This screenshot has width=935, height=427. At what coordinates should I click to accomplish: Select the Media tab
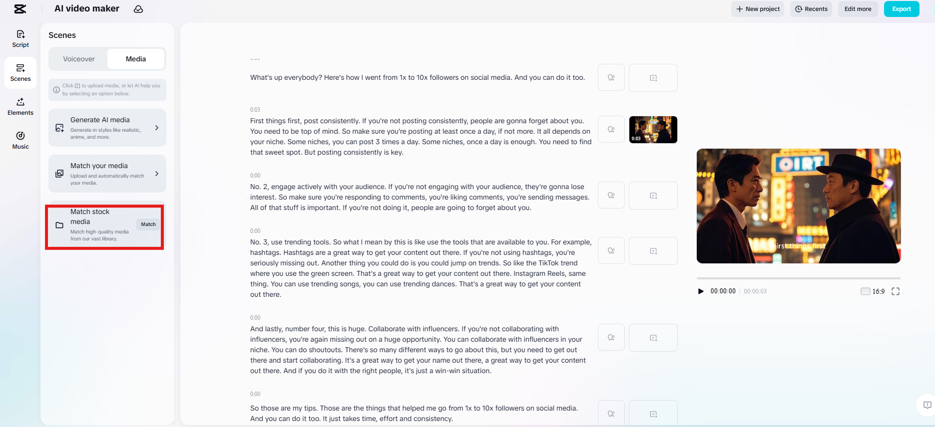click(x=136, y=59)
